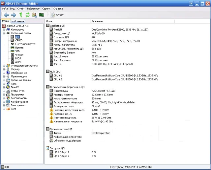This screenshot has width=211, height=170.
Task: Select the CPUID tree item
Action: [19, 40]
